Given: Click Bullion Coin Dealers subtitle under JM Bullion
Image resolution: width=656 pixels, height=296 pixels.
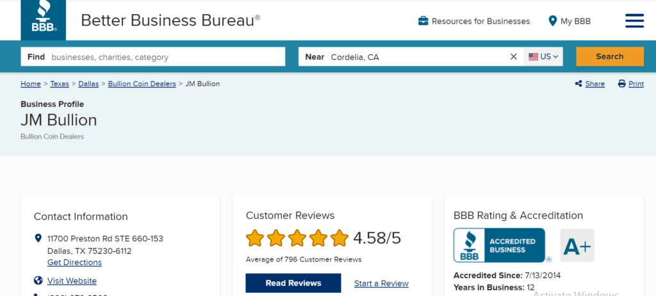Looking at the screenshot, I should click(x=53, y=137).
